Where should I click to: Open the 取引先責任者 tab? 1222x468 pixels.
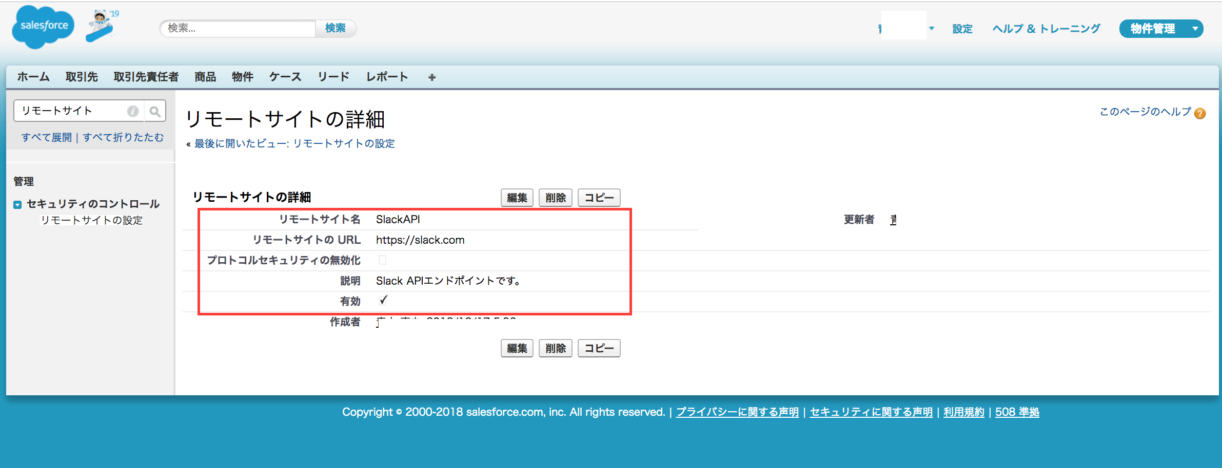click(146, 77)
